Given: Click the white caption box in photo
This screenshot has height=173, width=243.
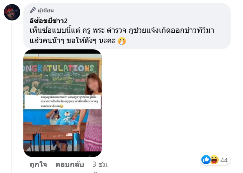Looking at the screenshot, I should pos(63,102).
